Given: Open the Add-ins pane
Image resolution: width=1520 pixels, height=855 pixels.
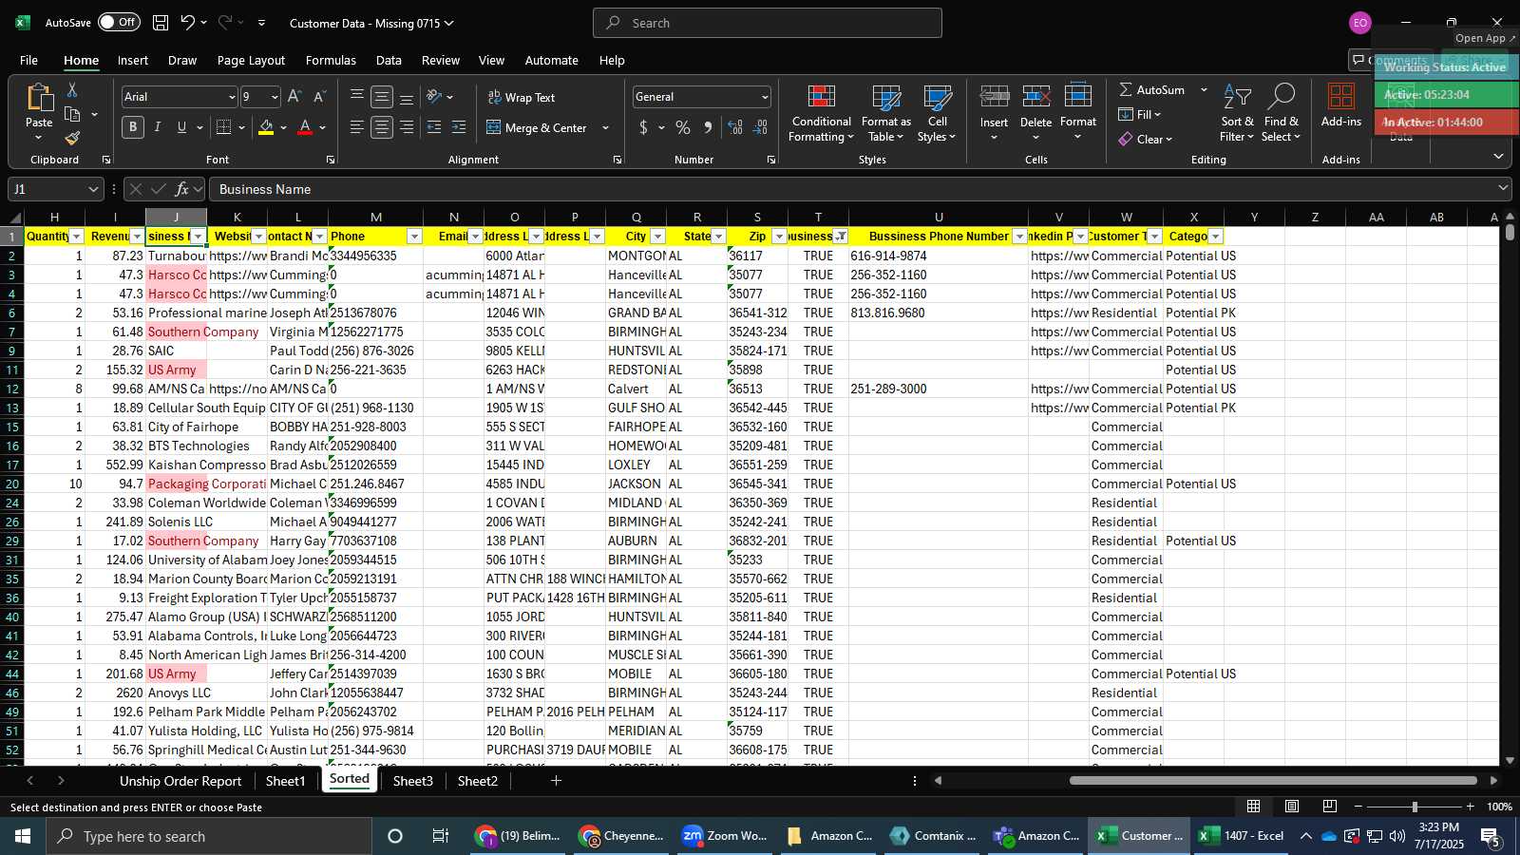Looking at the screenshot, I should (1341, 104).
